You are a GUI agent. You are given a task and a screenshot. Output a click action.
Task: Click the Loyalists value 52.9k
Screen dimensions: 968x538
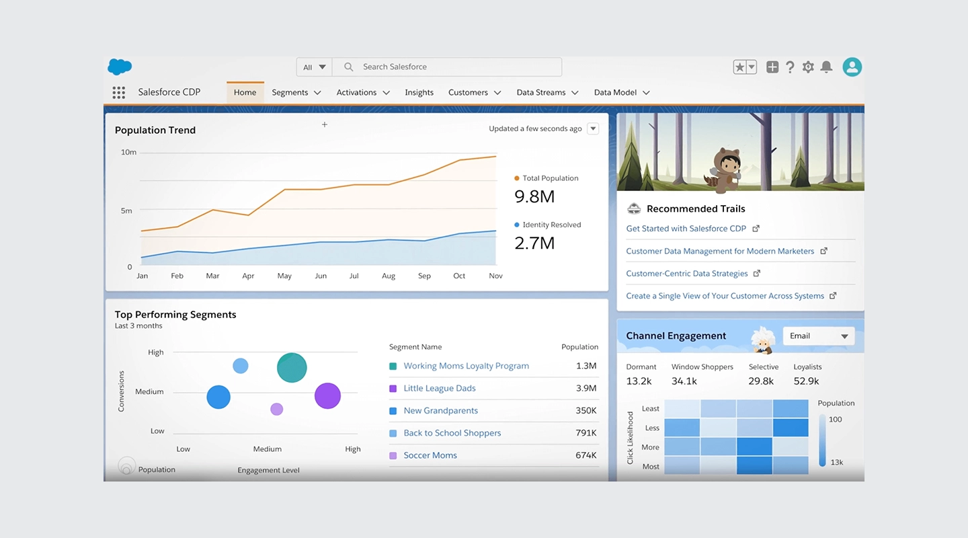(806, 381)
